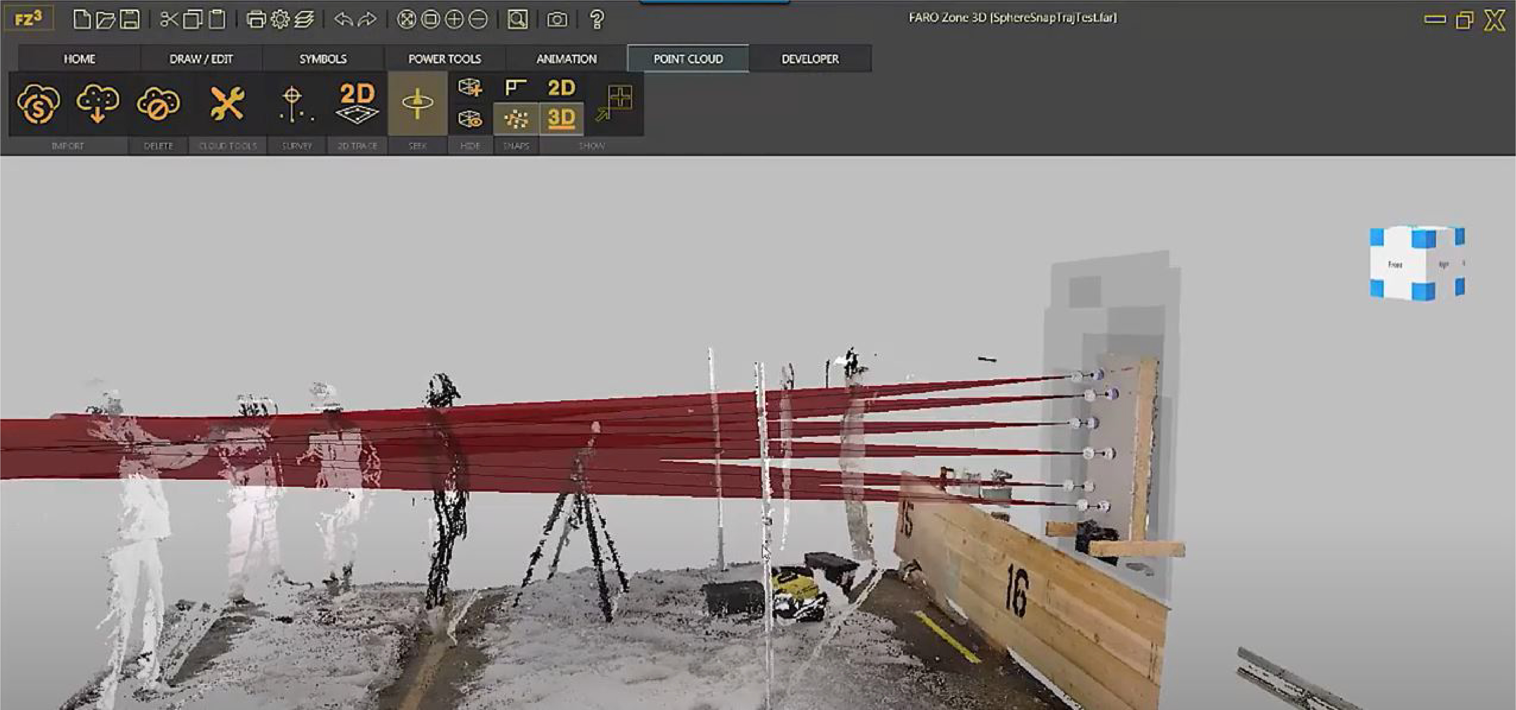Create a new file

82,19
